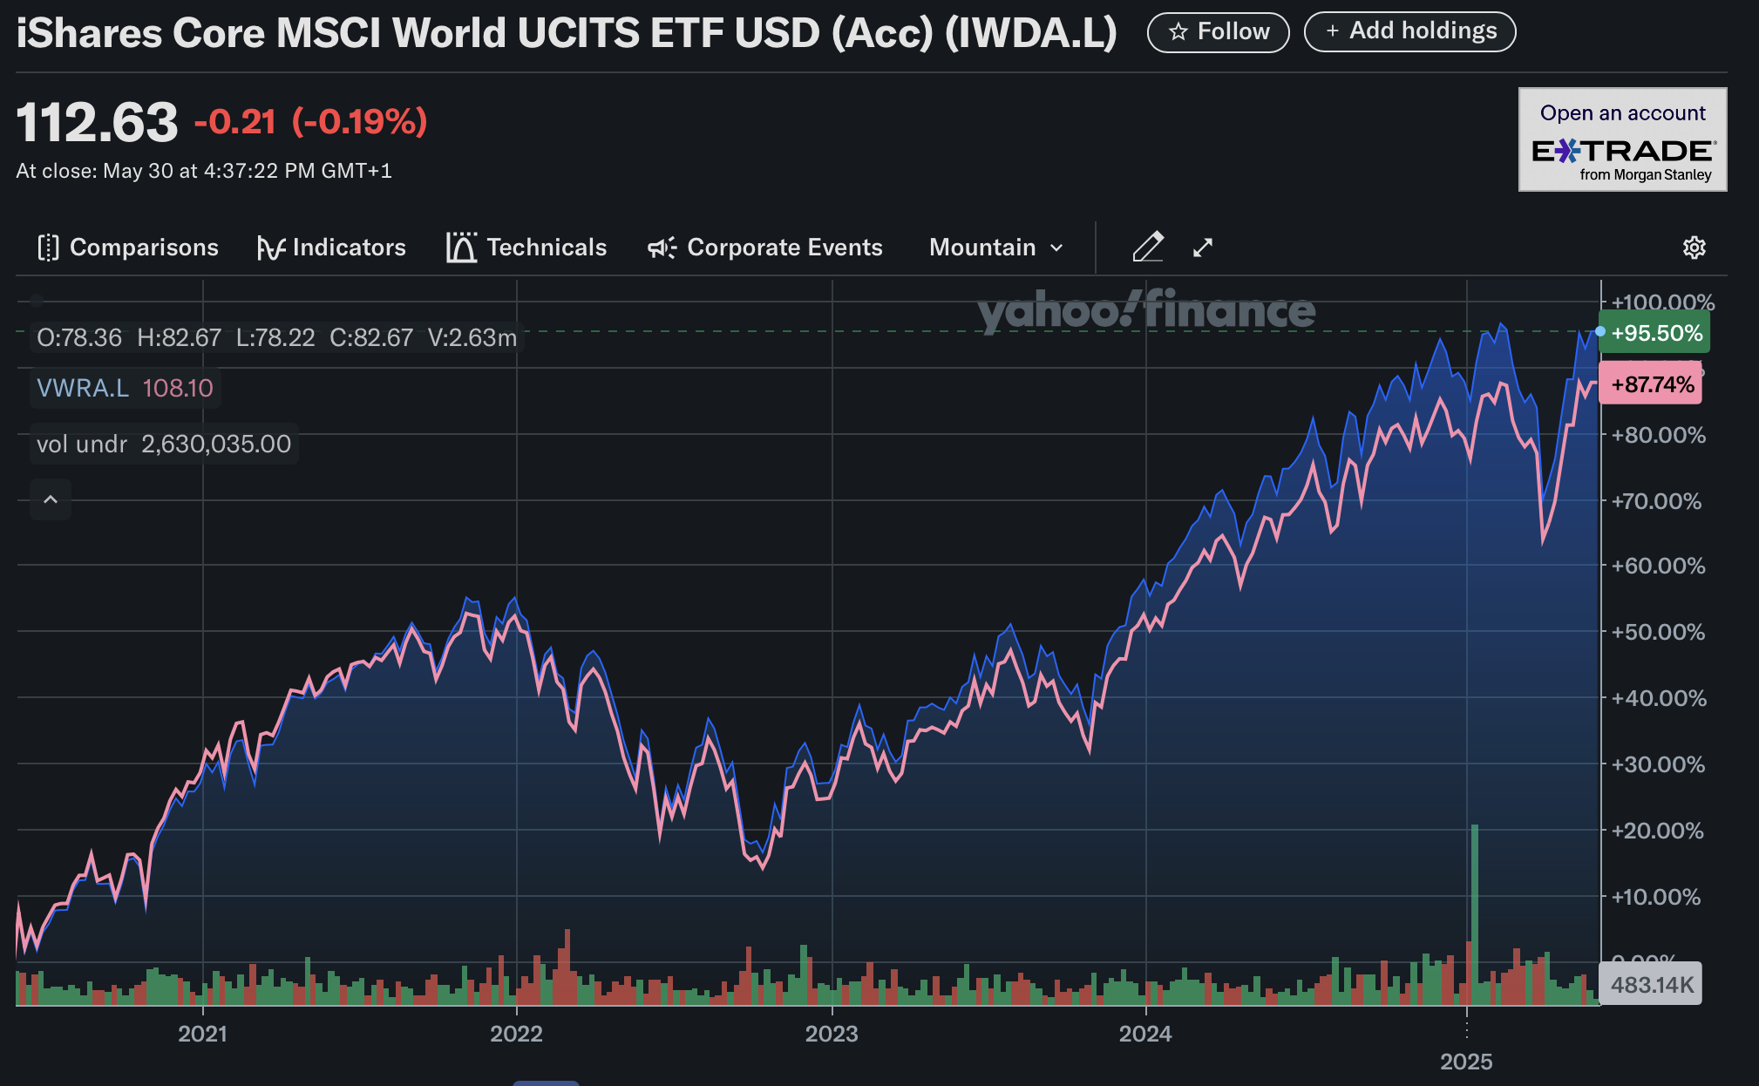Click the pink +87.74% comparison tag
This screenshot has width=1759, height=1086.
tap(1651, 384)
